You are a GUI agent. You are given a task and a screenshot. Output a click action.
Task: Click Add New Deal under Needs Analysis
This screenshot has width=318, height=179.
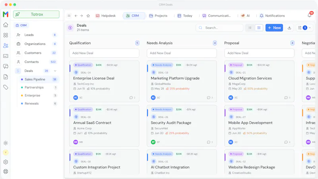tap(182, 53)
